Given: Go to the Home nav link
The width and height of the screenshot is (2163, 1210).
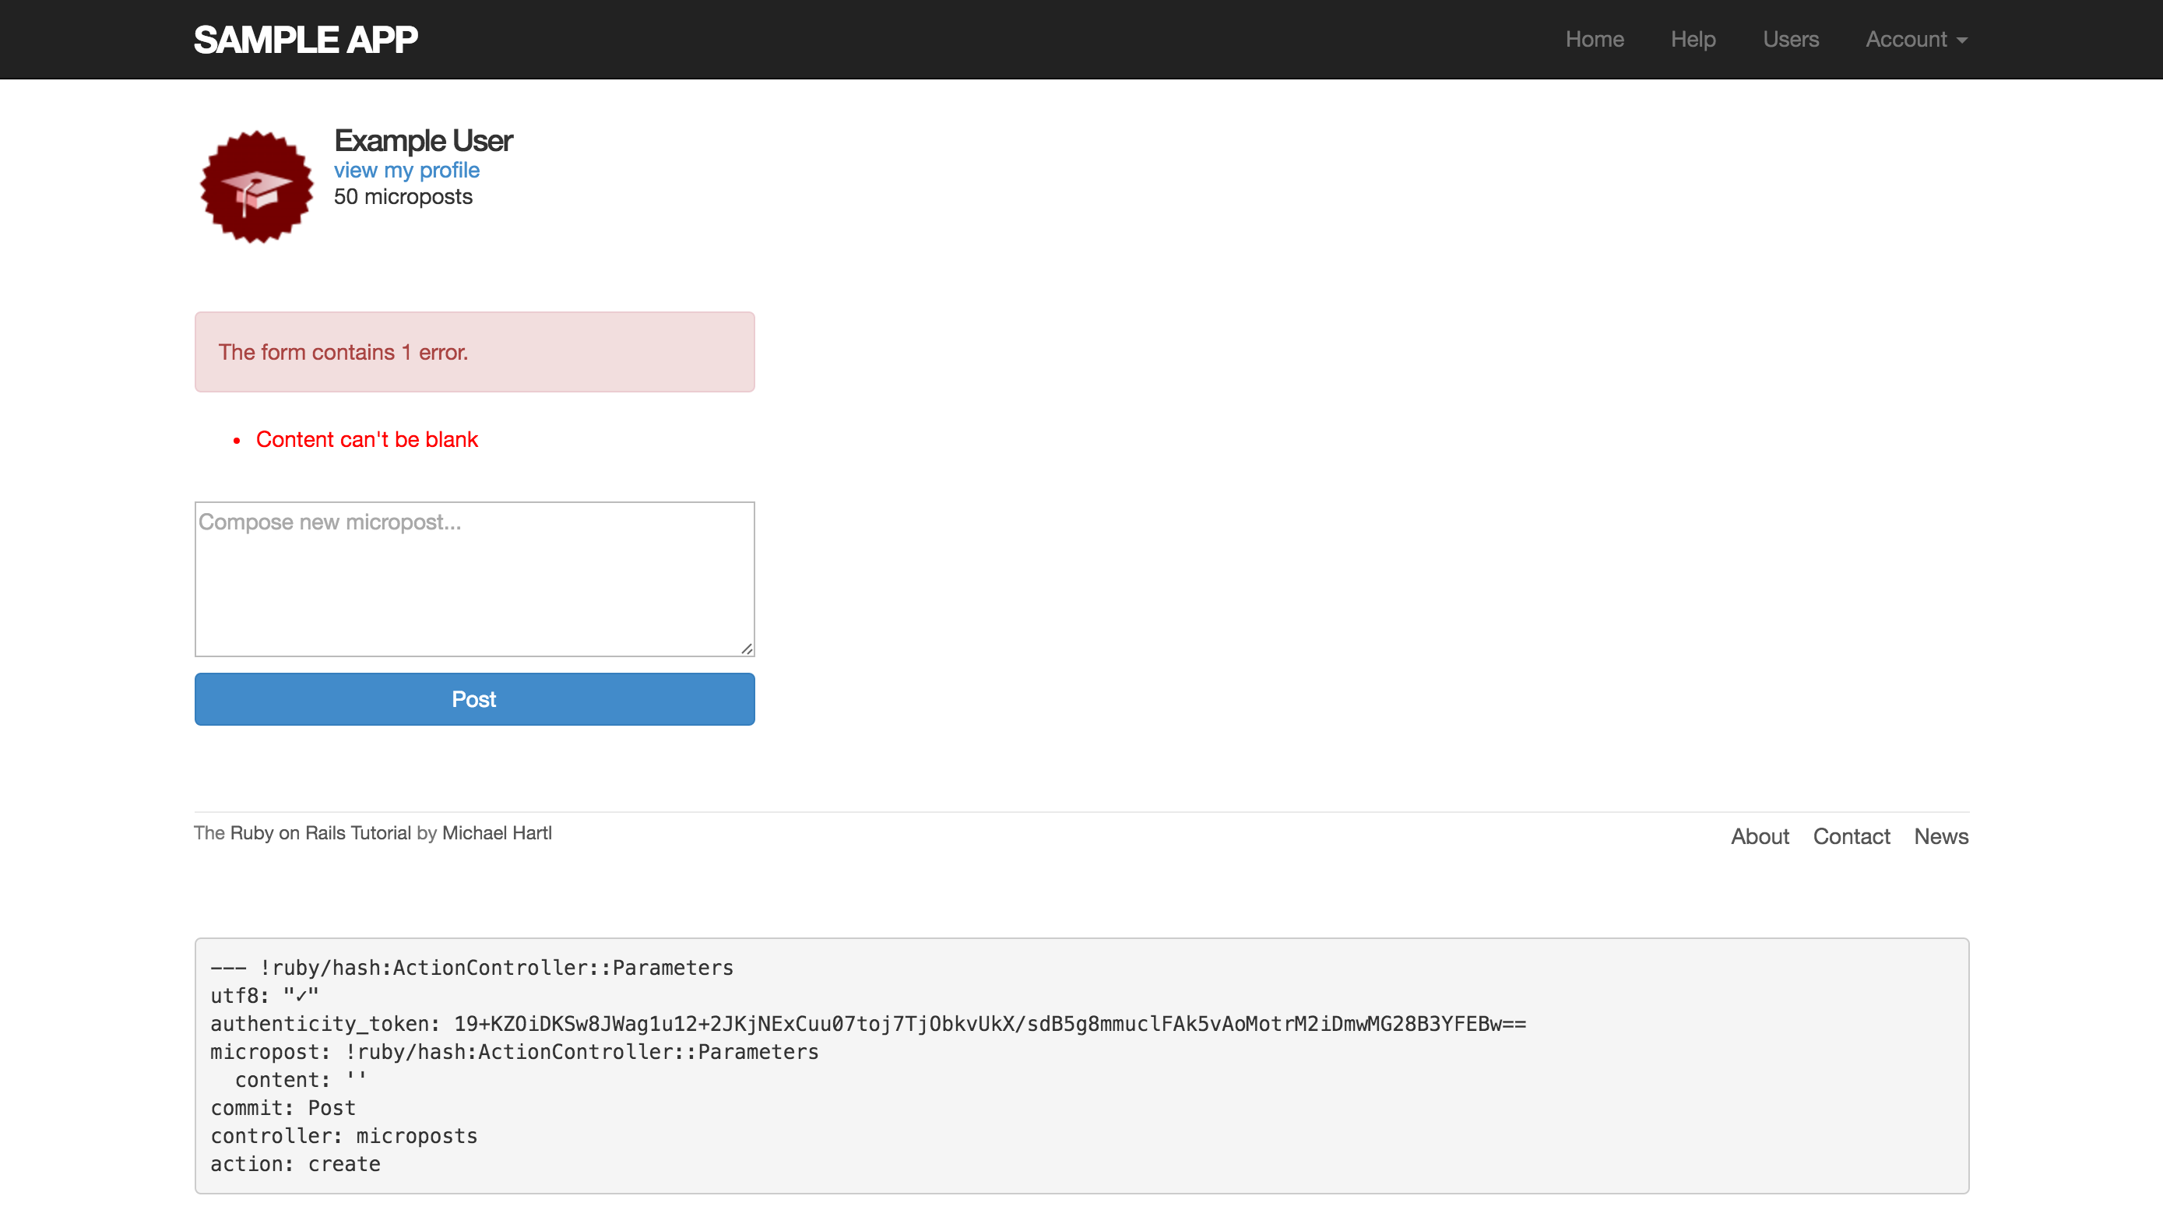Looking at the screenshot, I should [1594, 40].
